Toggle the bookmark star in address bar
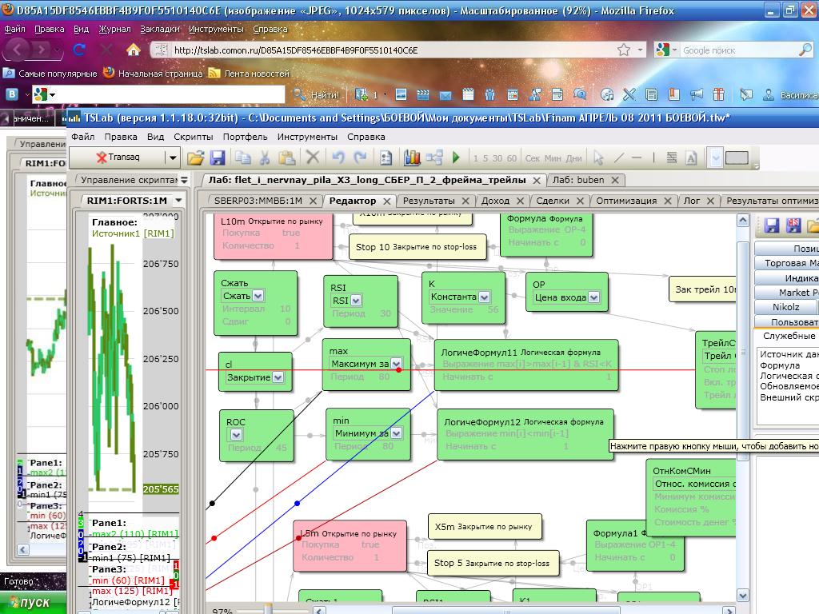The height and width of the screenshot is (614, 819). coord(623,50)
